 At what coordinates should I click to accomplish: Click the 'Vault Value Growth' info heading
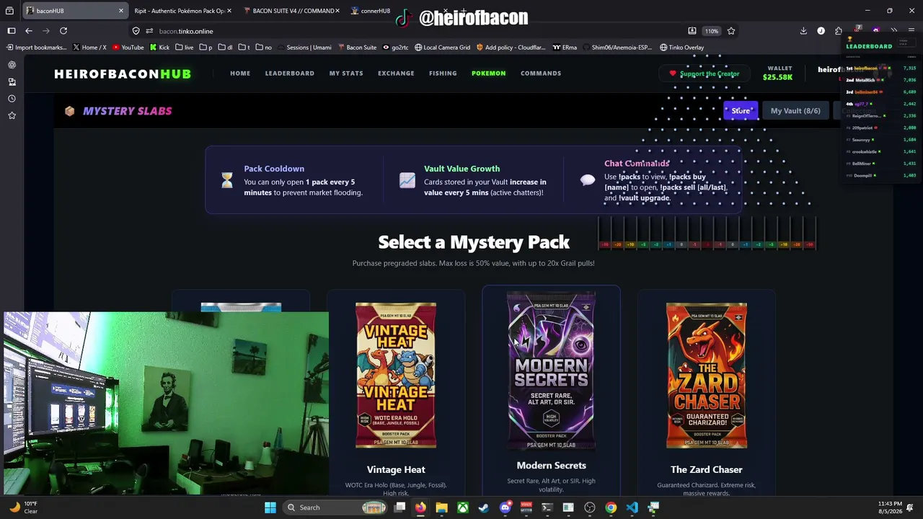(x=461, y=169)
